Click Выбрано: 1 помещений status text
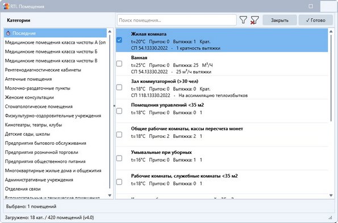Screen dimensions: 338x223 (31, 207)
